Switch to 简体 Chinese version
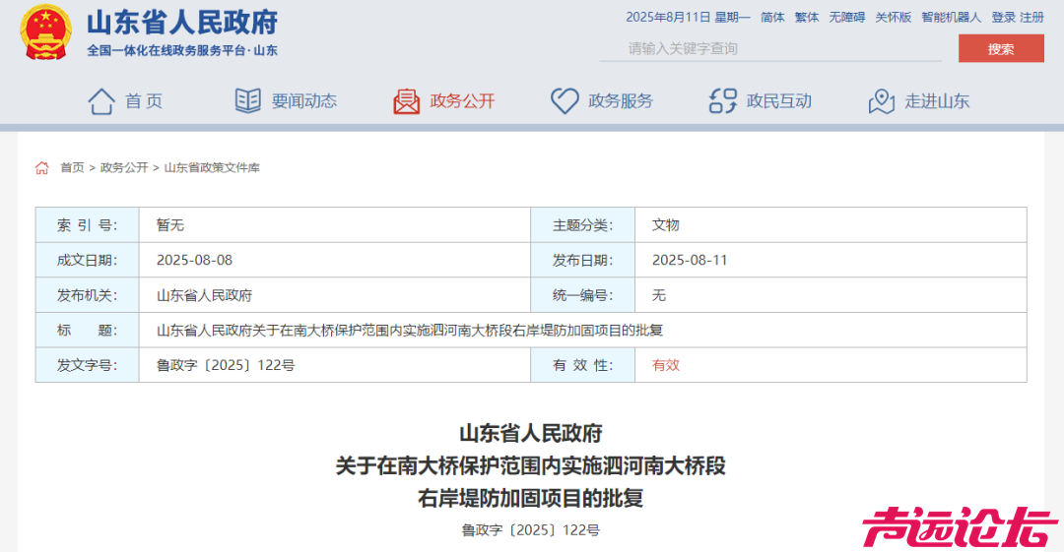The image size is (1064, 552). pyautogui.click(x=772, y=17)
